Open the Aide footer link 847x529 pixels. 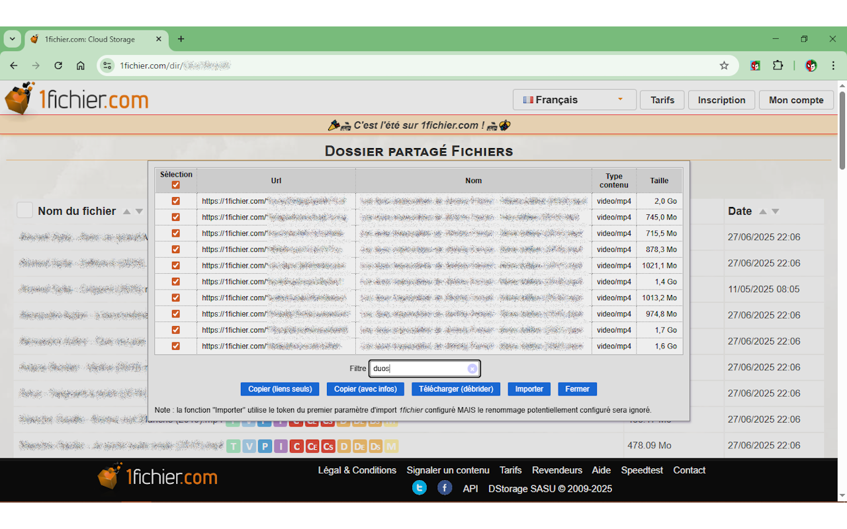click(602, 470)
